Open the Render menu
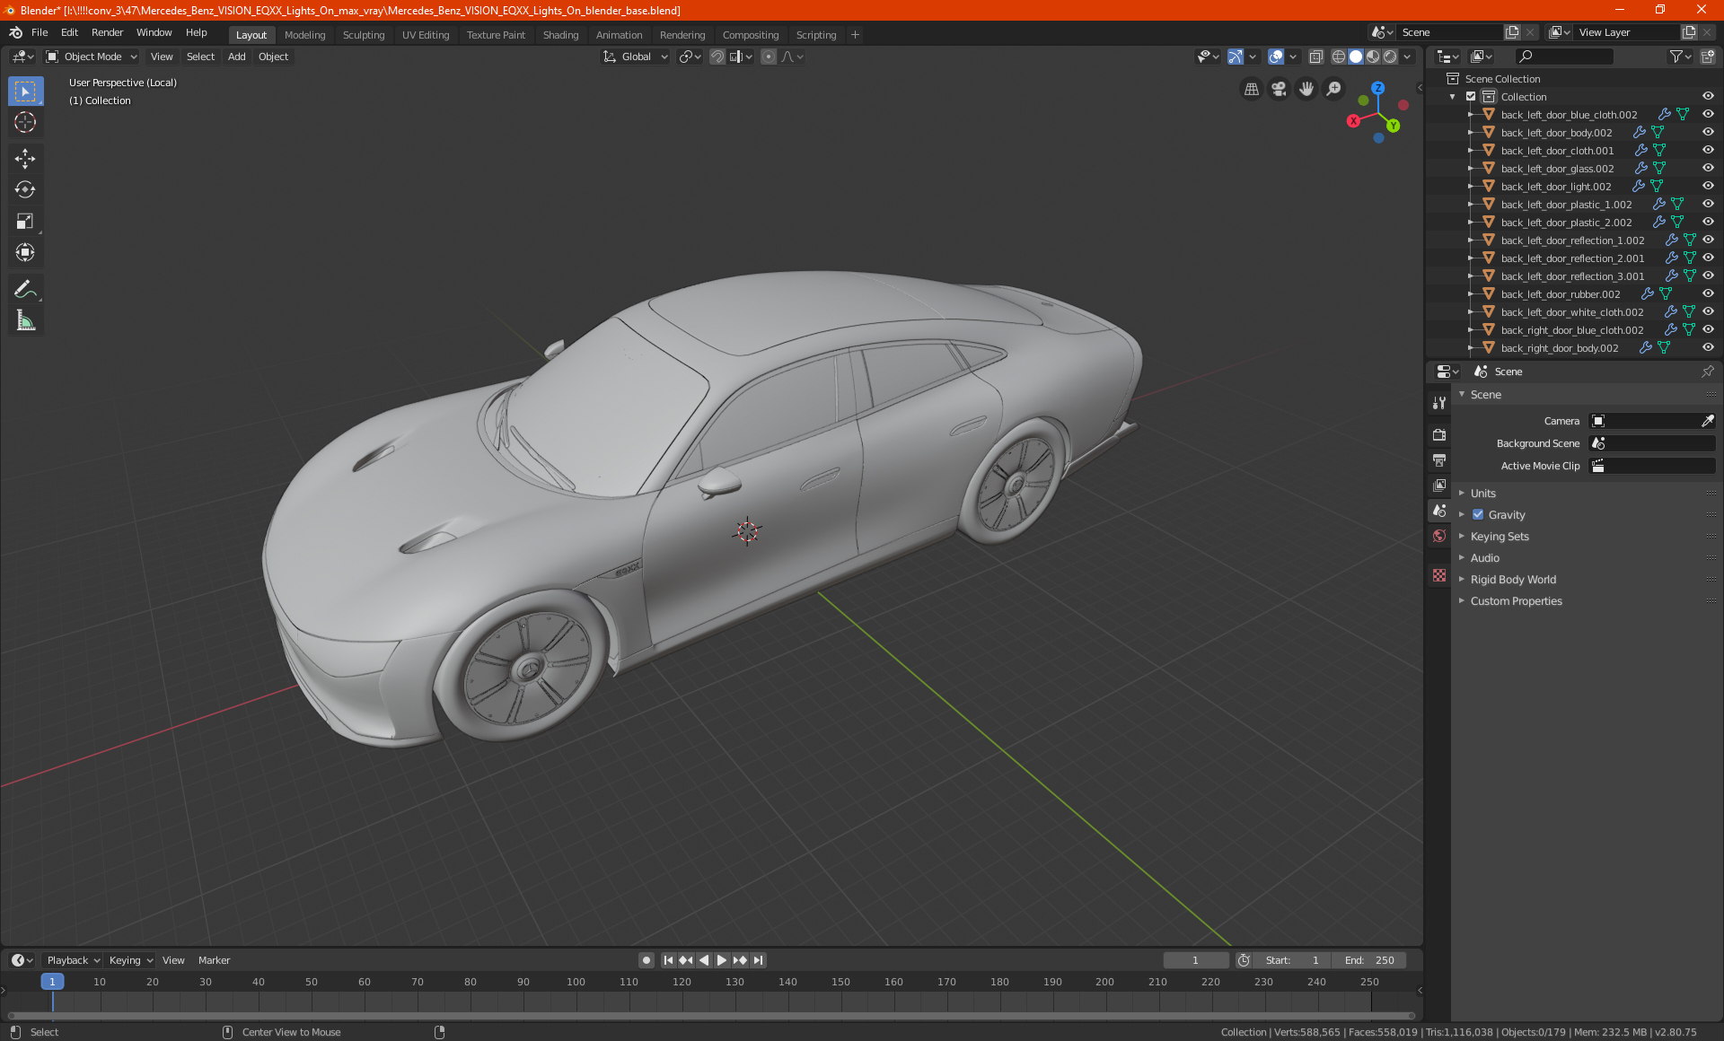The height and width of the screenshot is (1041, 1724). [x=107, y=32]
